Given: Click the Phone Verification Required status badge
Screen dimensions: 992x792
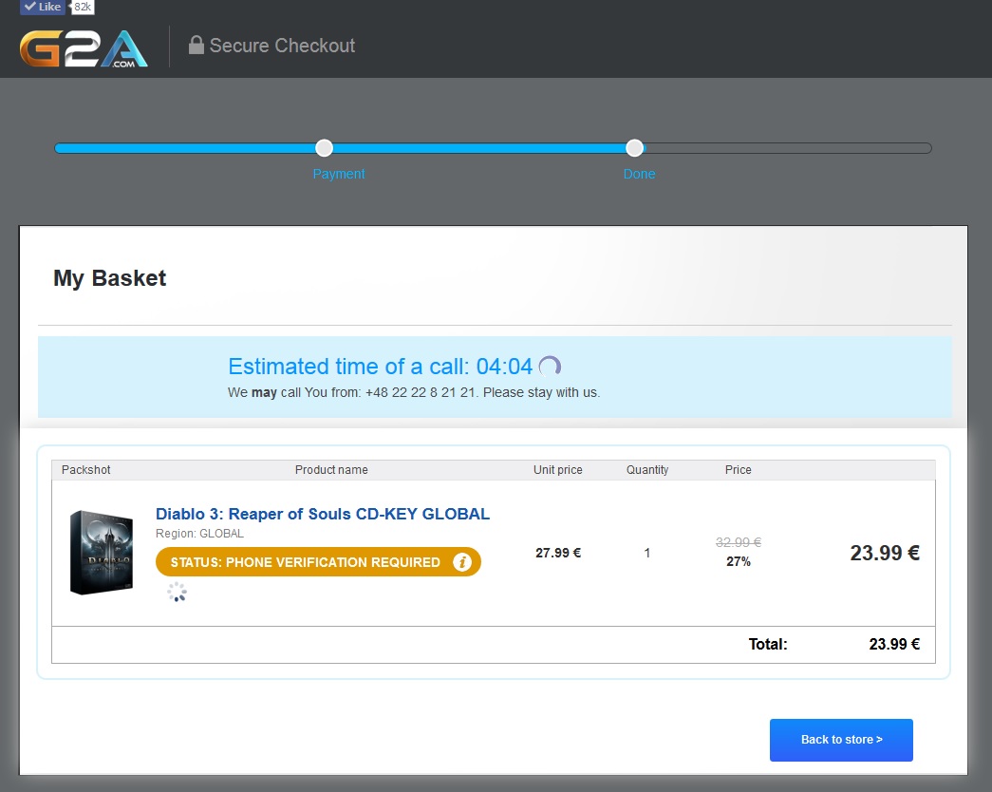Looking at the screenshot, I should (306, 562).
